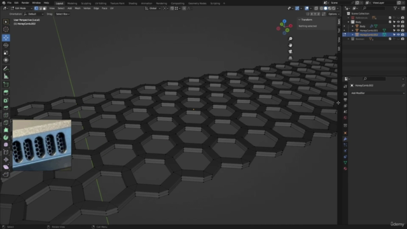Expand the Boolean collection in outliner

[x=348, y=39]
